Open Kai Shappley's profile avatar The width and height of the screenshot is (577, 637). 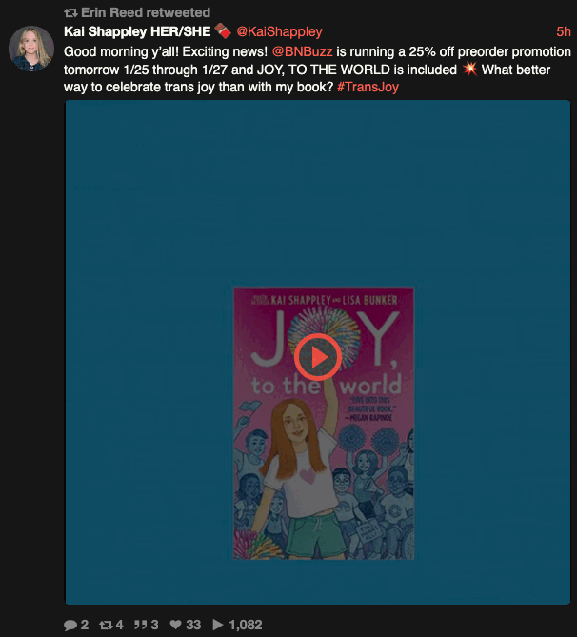pyautogui.click(x=31, y=49)
